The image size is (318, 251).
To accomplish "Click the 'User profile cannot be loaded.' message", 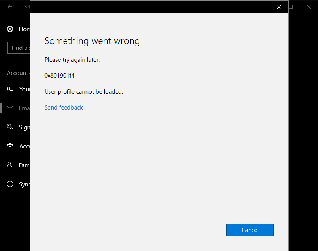I will 84,92.
